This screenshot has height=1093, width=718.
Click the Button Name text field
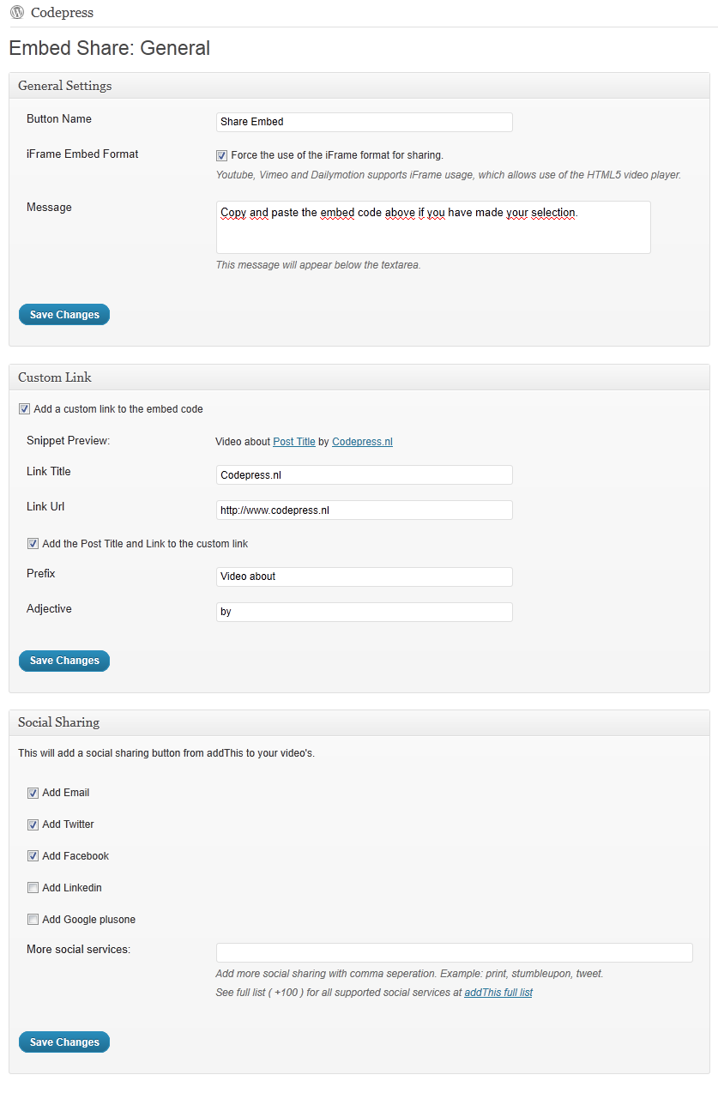[365, 122]
